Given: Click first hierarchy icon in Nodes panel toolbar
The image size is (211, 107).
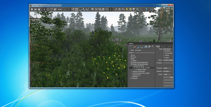Looking at the screenshot, I should [131, 47].
